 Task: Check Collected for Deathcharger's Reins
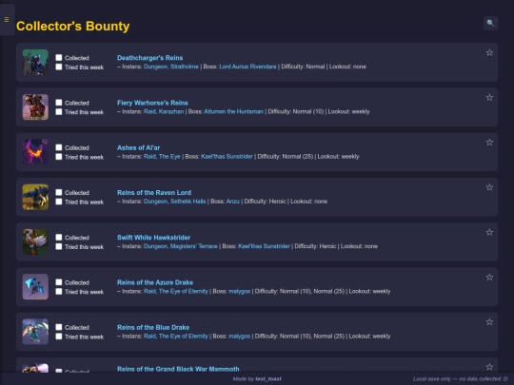click(59, 58)
